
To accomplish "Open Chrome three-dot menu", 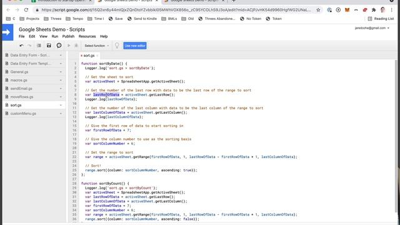I will pyautogui.click(x=391, y=10).
